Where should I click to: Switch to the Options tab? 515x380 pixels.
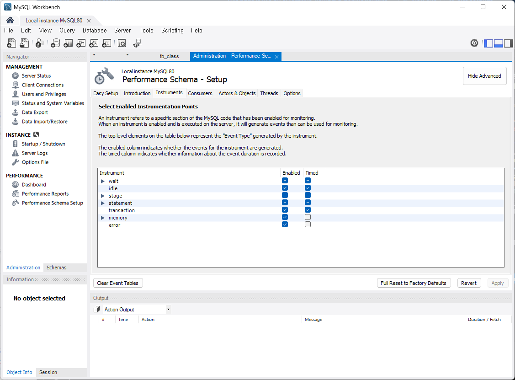[292, 93]
